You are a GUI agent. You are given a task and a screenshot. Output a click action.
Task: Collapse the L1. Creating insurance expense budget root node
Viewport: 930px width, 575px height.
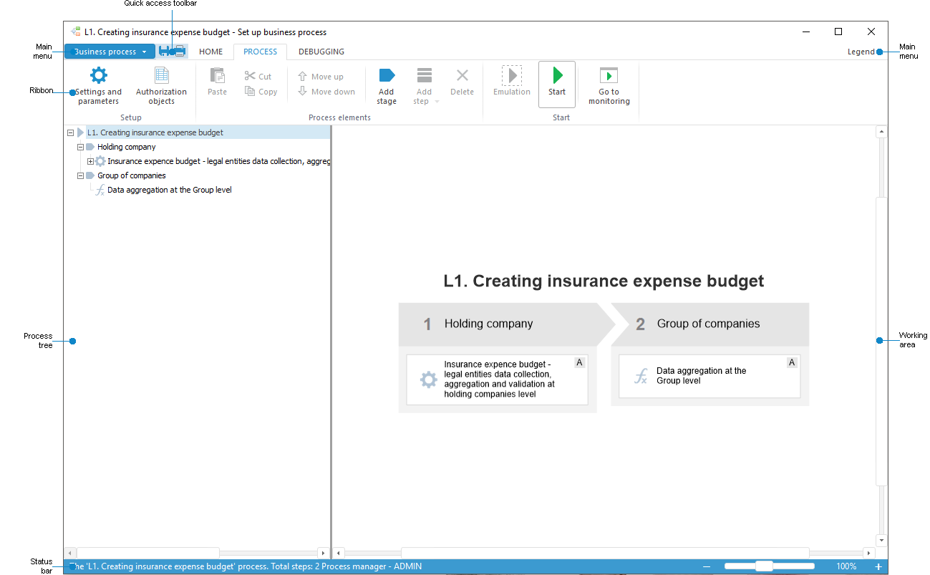(70, 132)
